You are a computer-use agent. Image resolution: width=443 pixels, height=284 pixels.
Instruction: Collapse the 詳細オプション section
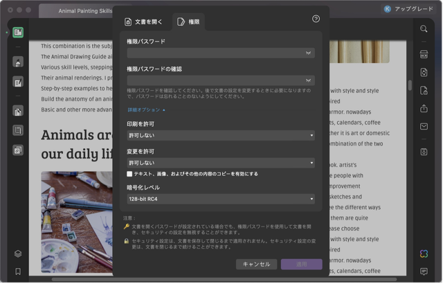point(146,109)
